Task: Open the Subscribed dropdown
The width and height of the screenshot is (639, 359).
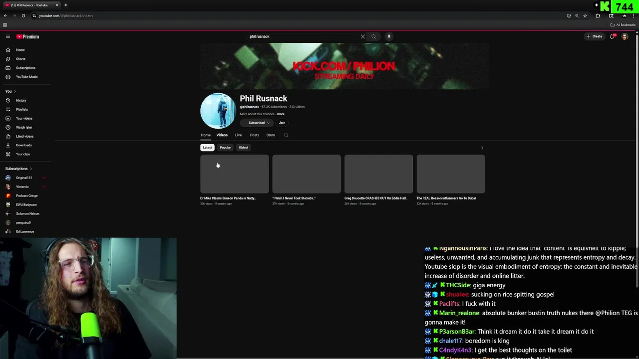Action: point(257,123)
